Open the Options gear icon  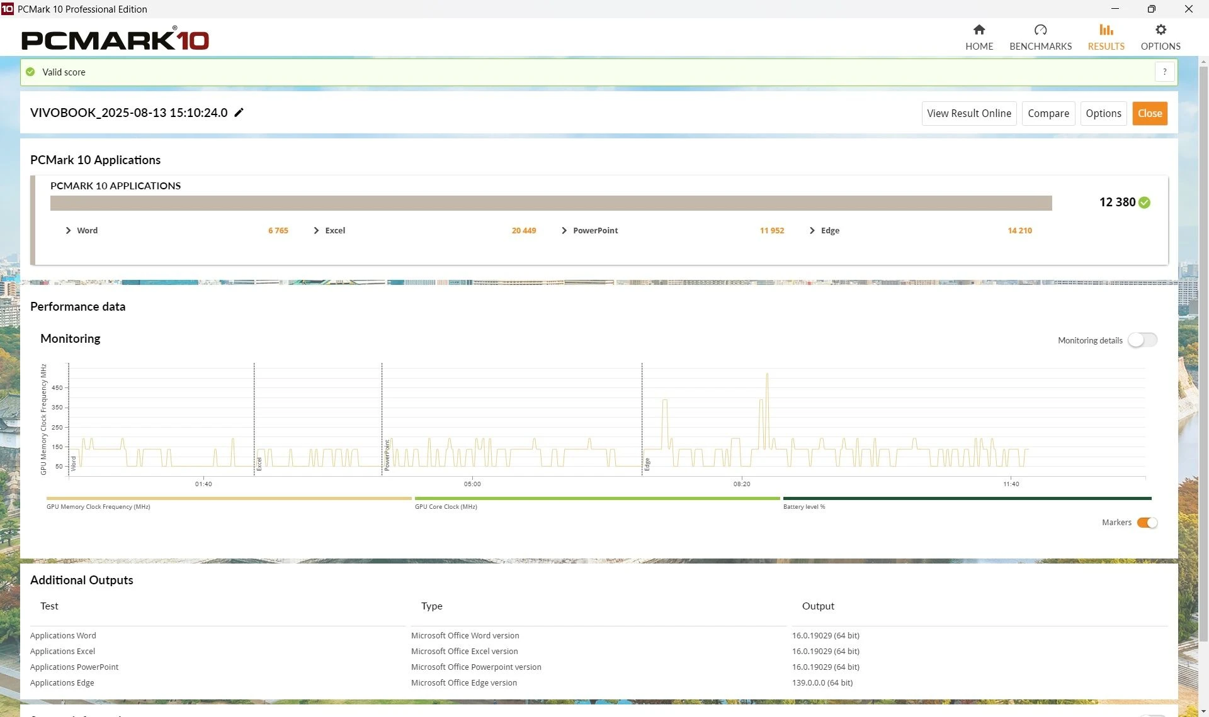click(1161, 30)
